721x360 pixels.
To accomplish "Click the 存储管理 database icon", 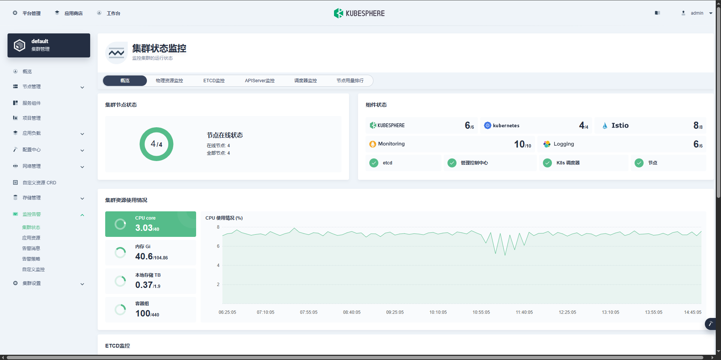I will click(x=15, y=197).
